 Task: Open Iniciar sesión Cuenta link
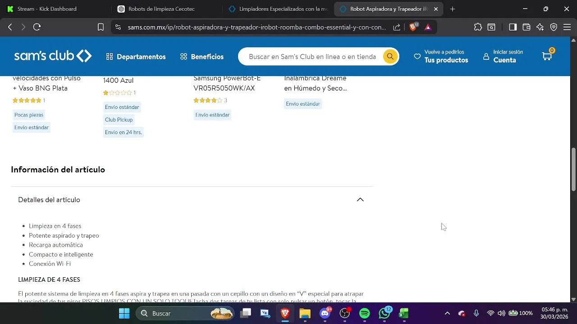(x=503, y=56)
